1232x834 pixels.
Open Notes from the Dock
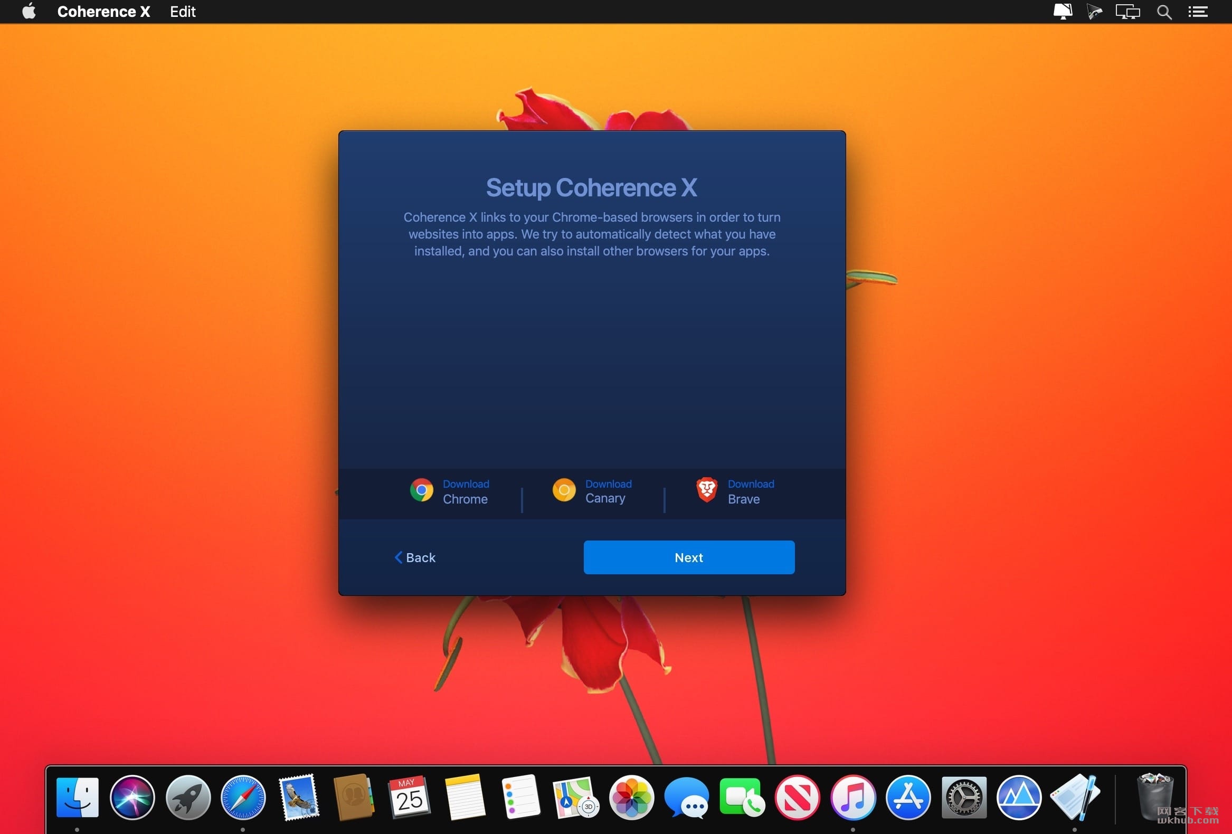465,797
